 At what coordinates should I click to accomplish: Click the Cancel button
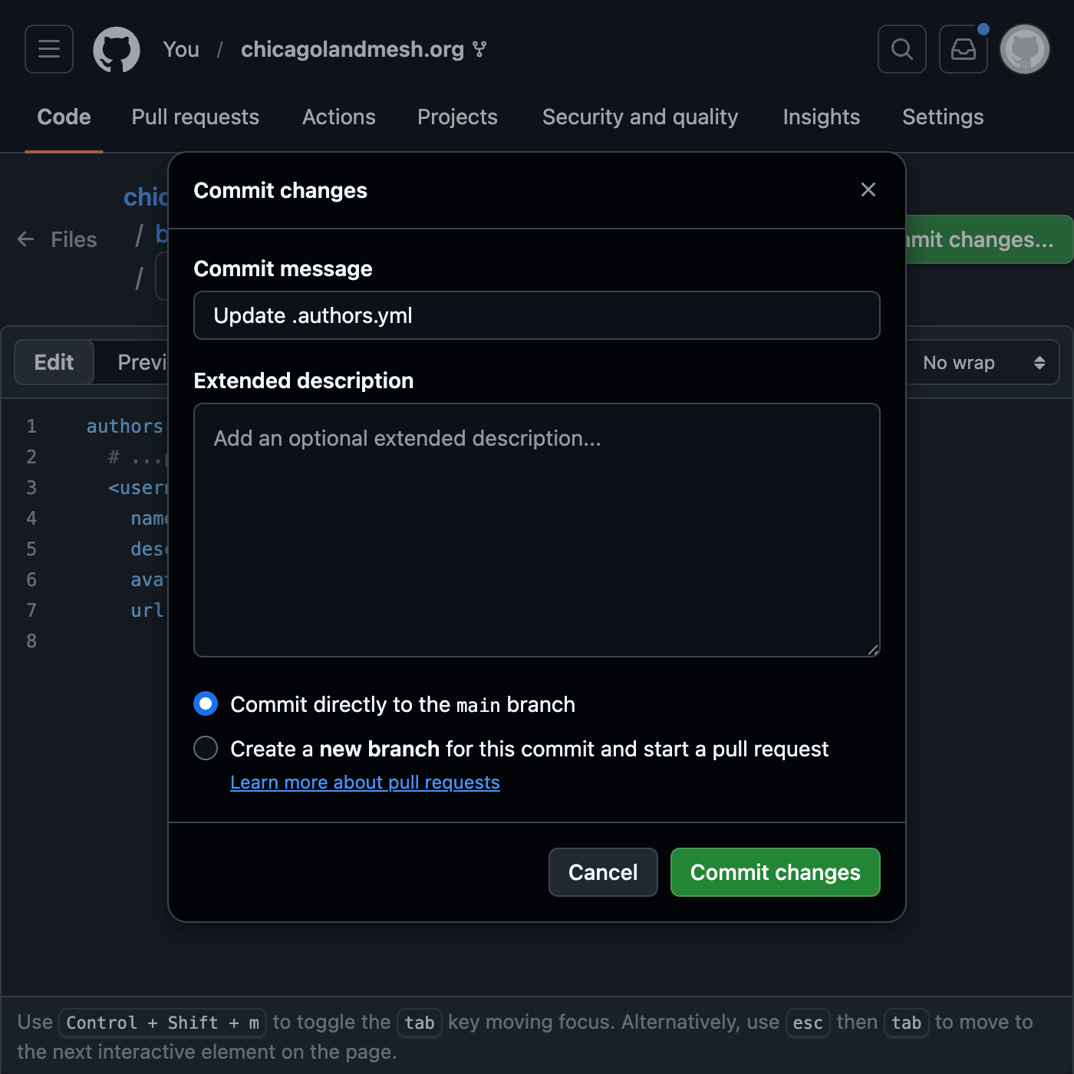[x=603, y=872]
